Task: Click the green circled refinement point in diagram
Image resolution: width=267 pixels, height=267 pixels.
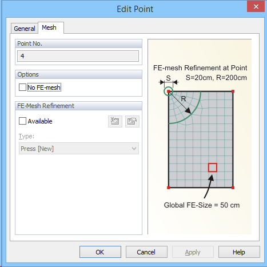Action: tap(169, 91)
